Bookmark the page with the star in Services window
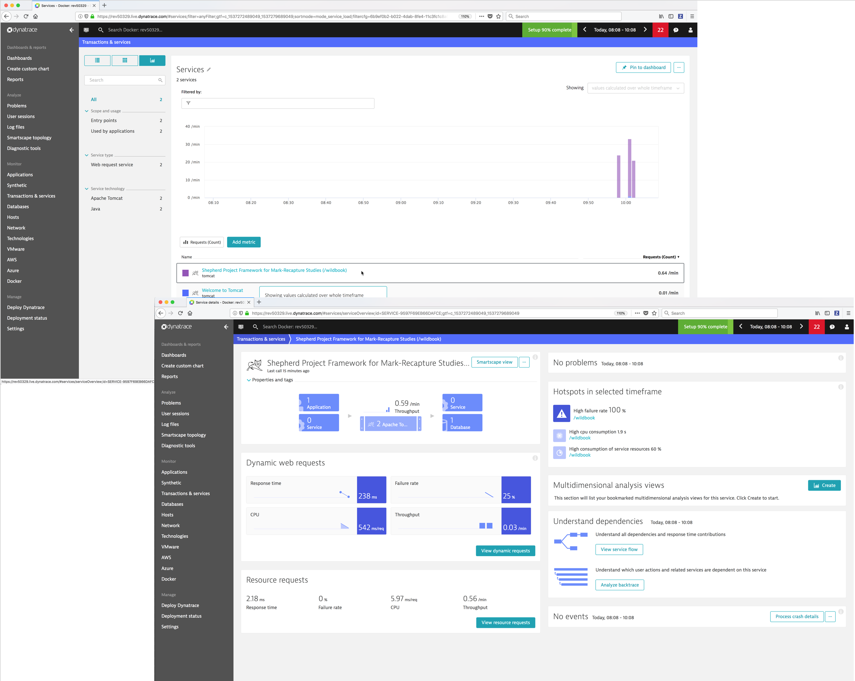 tap(499, 16)
